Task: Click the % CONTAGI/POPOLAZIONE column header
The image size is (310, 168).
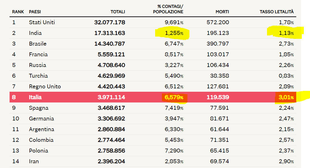Action: (x=168, y=9)
